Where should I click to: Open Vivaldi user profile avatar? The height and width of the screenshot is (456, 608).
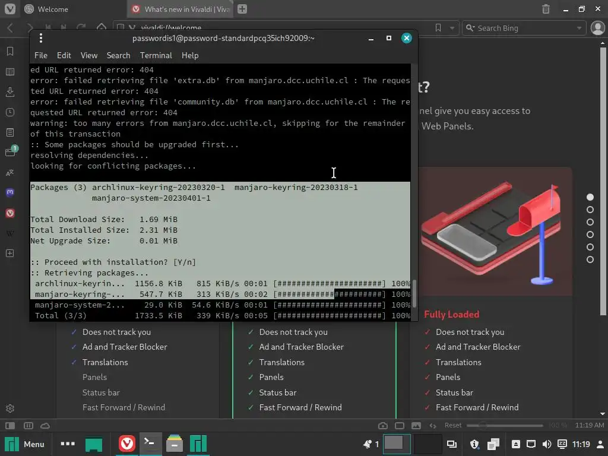point(597,28)
